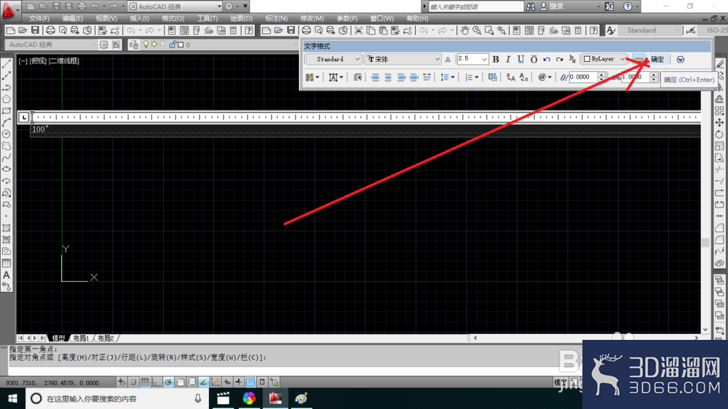Insert the @ symbol menu
Screen dimensions: 728x409
coord(544,77)
